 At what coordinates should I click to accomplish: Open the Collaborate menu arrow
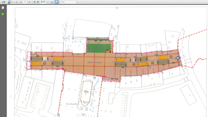[x=12, y=2]
